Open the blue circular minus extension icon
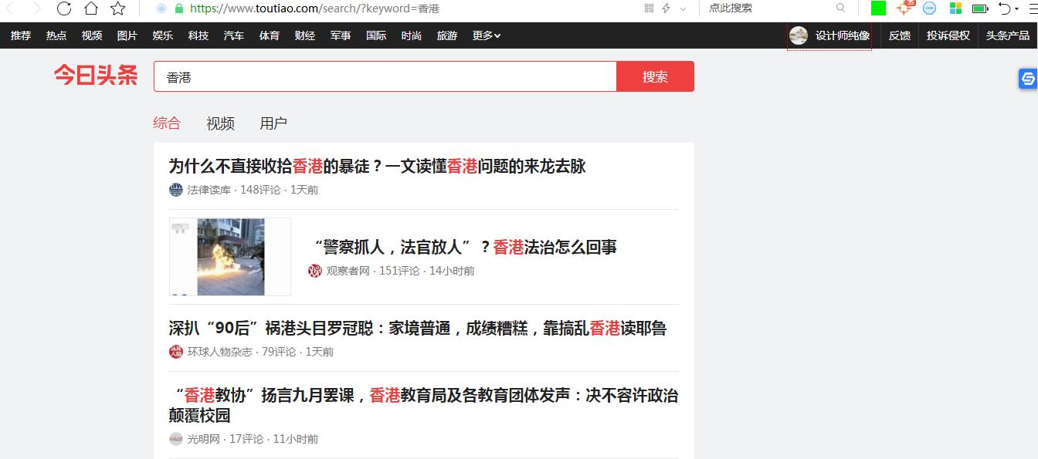This screenshot has width=1038, height=459. [930, 8]
